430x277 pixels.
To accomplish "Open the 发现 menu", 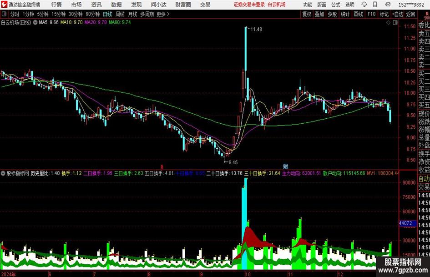I will pos(137,5).
